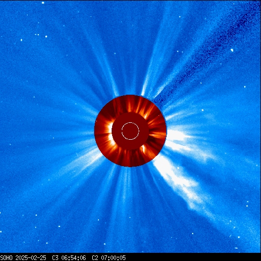Click the bright oval planet near the right edge

point(232,50)
